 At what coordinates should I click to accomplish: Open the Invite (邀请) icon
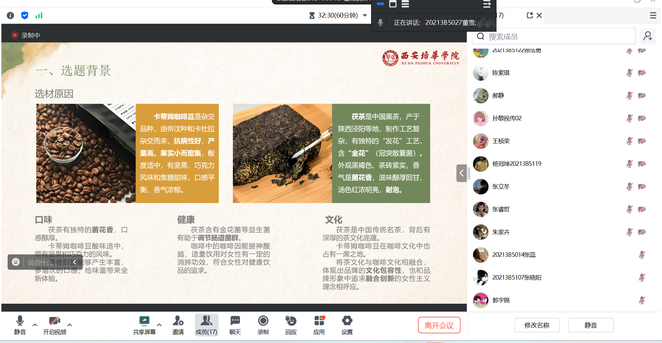click(178, 321)
